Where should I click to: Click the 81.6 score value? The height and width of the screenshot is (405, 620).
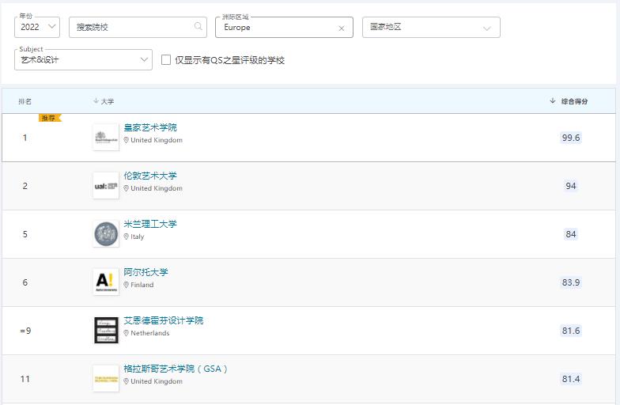pyautogui.click(x=571, y=331)
